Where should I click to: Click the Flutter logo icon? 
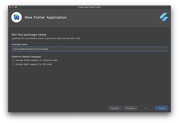coord(164,17)
